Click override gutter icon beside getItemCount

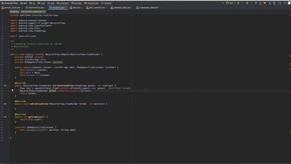(5, 117)
